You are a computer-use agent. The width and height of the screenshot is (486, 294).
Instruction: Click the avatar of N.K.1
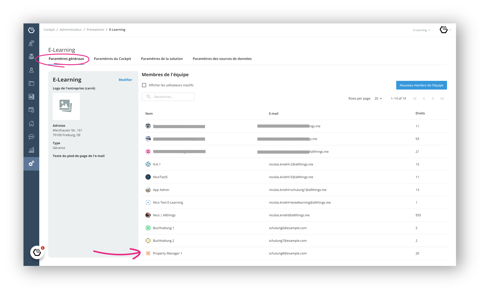tap(148, 164)
